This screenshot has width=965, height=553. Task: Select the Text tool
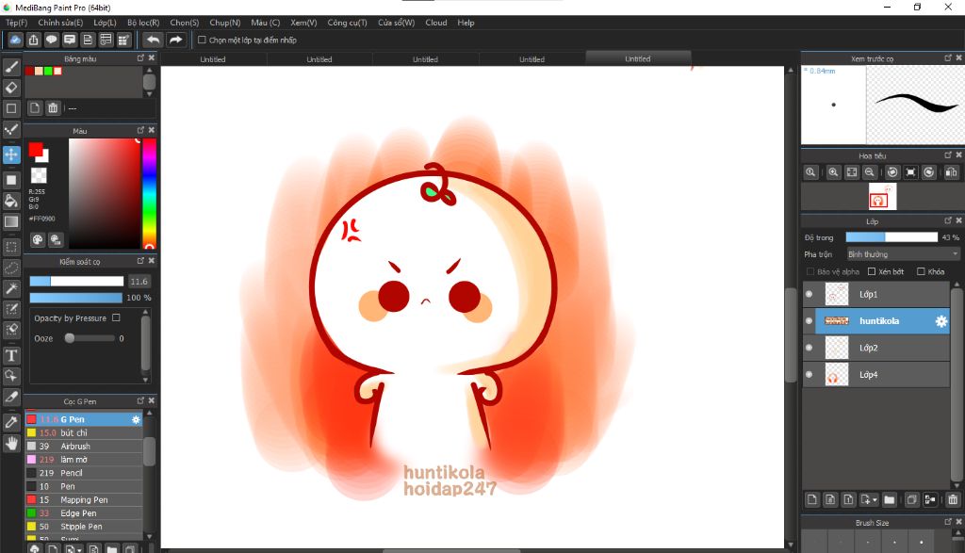point(11,355)
